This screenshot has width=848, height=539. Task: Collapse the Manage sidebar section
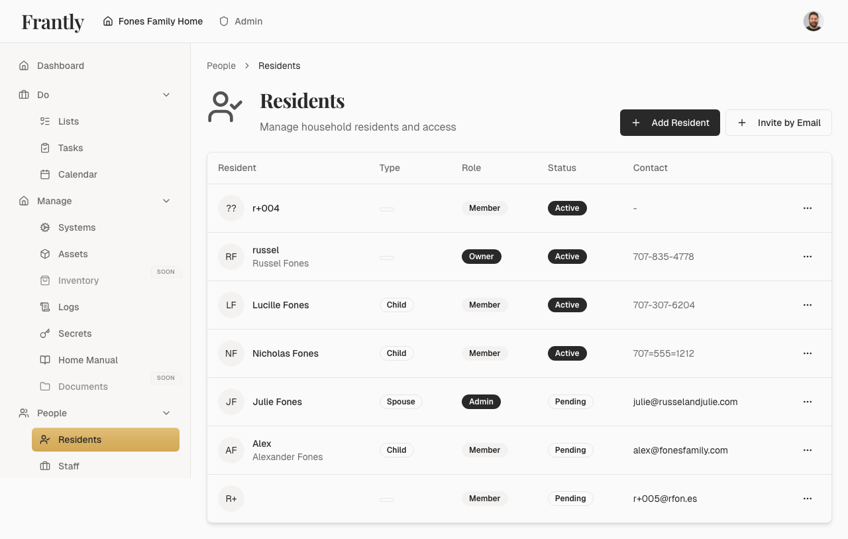point(166,201)
